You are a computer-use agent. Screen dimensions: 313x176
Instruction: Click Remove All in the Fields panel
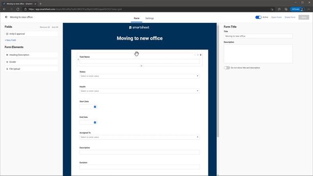click(45, 27)
